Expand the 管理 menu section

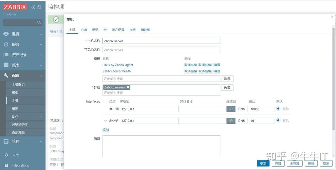41,141
